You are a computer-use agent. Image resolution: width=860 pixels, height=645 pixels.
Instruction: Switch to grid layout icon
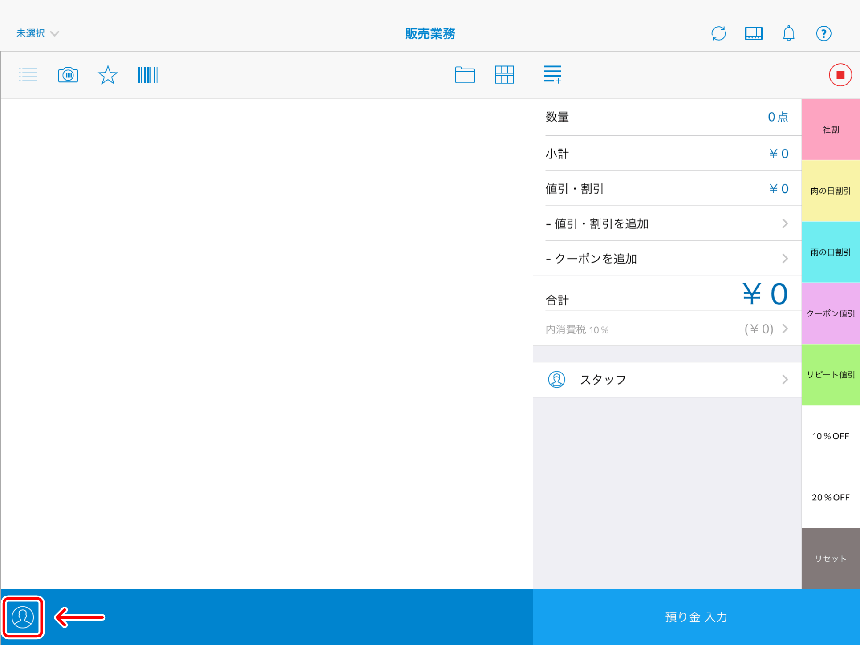pyautogui.click(x=504, y=75)
